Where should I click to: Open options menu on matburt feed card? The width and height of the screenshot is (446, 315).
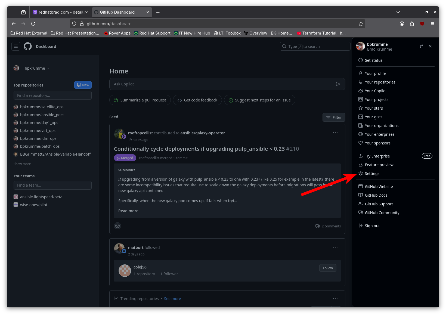pos(335,247)
